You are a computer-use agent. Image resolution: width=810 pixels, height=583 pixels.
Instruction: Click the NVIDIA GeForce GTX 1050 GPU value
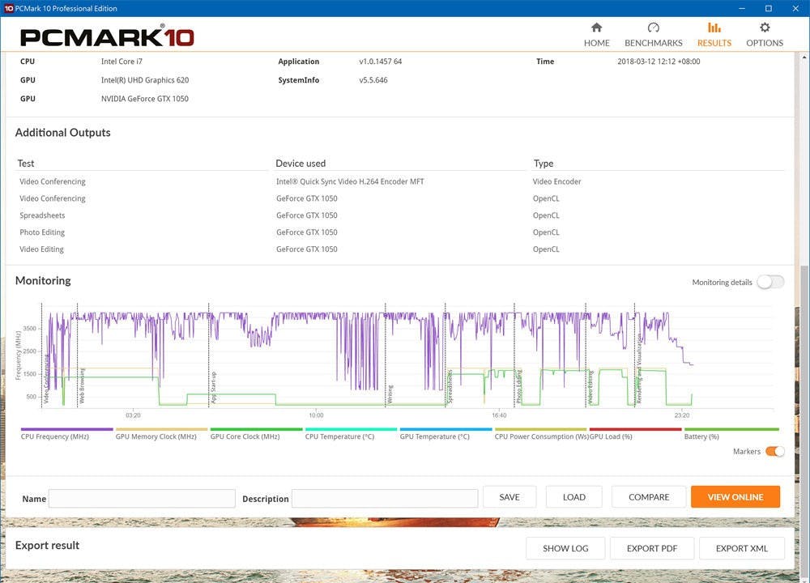coord(145,99)
